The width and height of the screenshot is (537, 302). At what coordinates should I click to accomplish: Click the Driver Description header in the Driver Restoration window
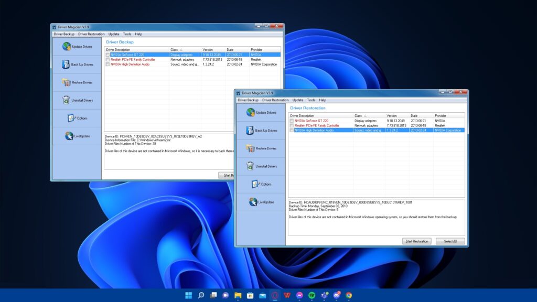(320, 116)
